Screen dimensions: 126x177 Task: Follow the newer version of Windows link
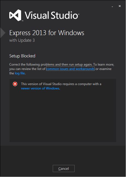click(40, 88)
